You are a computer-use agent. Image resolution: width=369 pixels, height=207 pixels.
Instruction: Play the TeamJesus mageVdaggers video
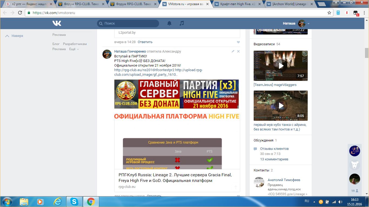(281, 66)
